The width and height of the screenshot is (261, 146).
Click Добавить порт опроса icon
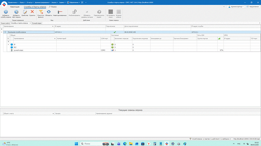tap(16, 12)
